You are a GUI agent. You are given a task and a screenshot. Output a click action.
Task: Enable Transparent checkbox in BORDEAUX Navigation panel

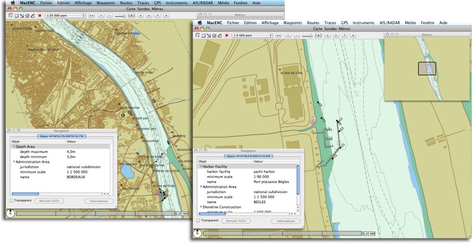pos(11,200)
